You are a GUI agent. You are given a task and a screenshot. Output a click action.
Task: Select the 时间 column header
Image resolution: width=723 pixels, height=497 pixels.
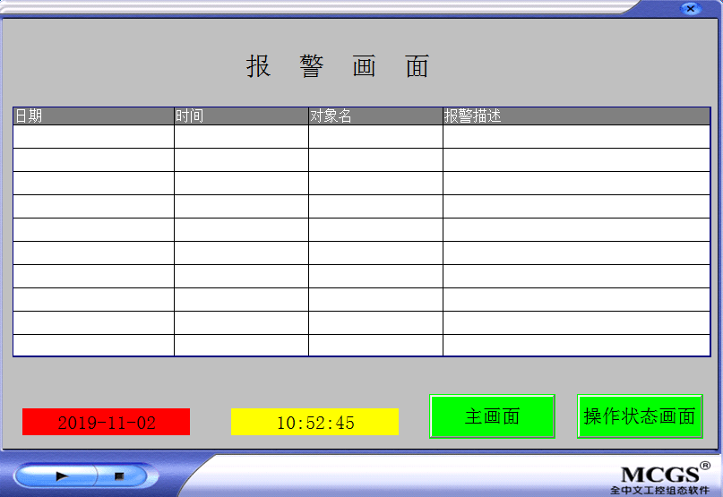pos(241,116)
